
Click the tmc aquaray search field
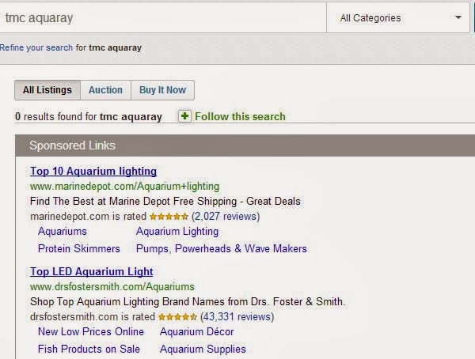(x=163, y=17)
